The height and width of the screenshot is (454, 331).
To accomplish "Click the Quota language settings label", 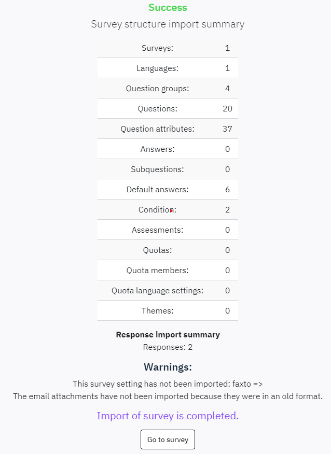I will click(x=157, y=291).
